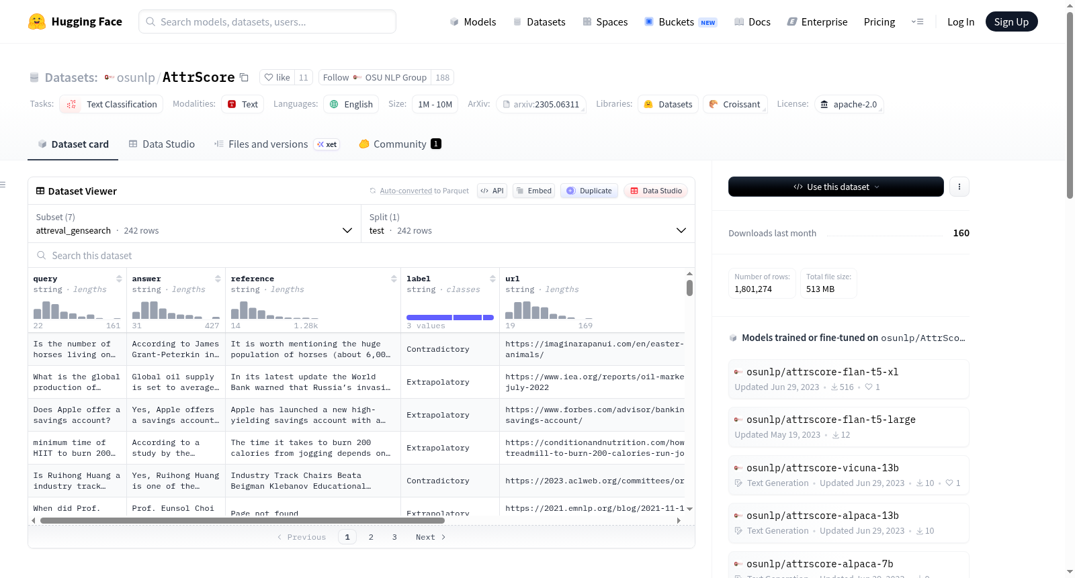Click the arXiv paper tag icon
Image resolution: width=1075 pixels, height=578 pixels.
click(x=507, y=105)
